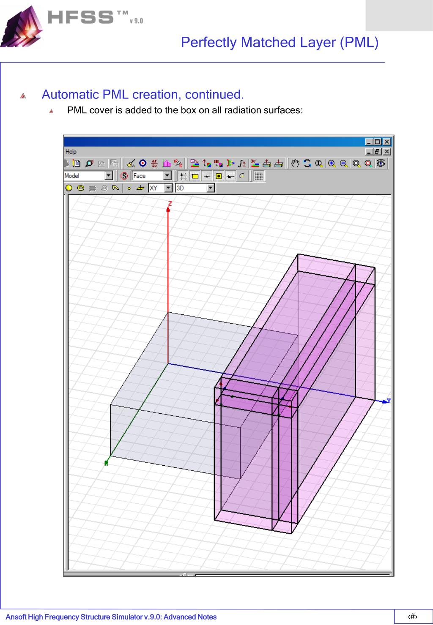The height and width of the screenshot is (625, 433).
Task: Click the eye visibility icon in toolbar
Action: tap(381, 164)
